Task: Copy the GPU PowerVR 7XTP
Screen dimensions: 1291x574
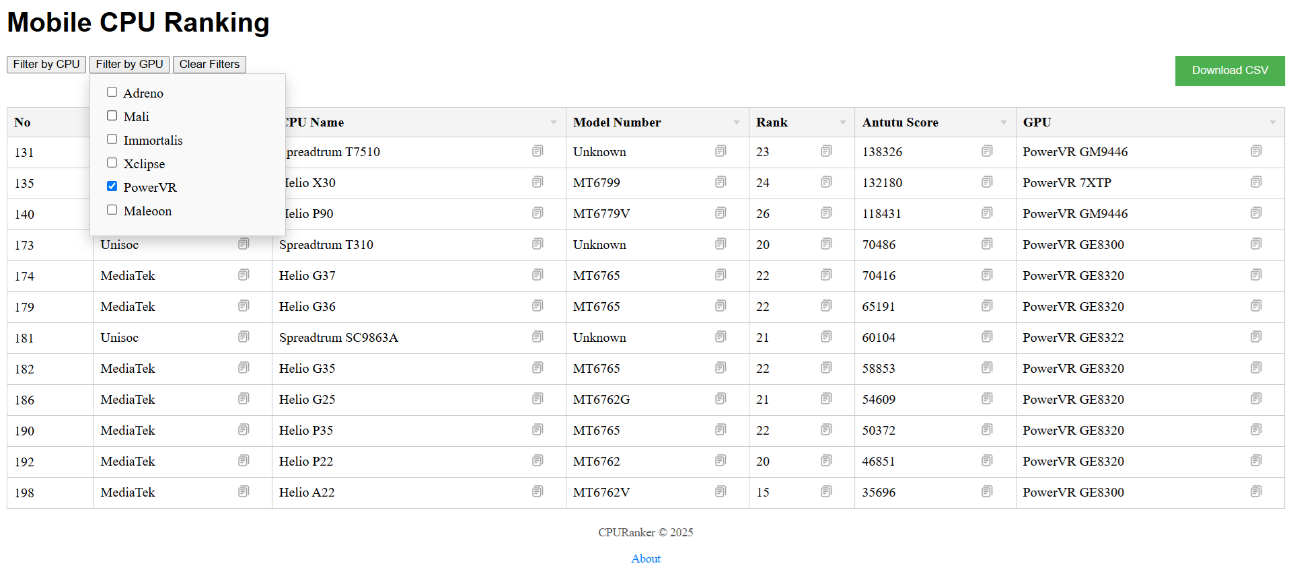Action: [1255, 182]
